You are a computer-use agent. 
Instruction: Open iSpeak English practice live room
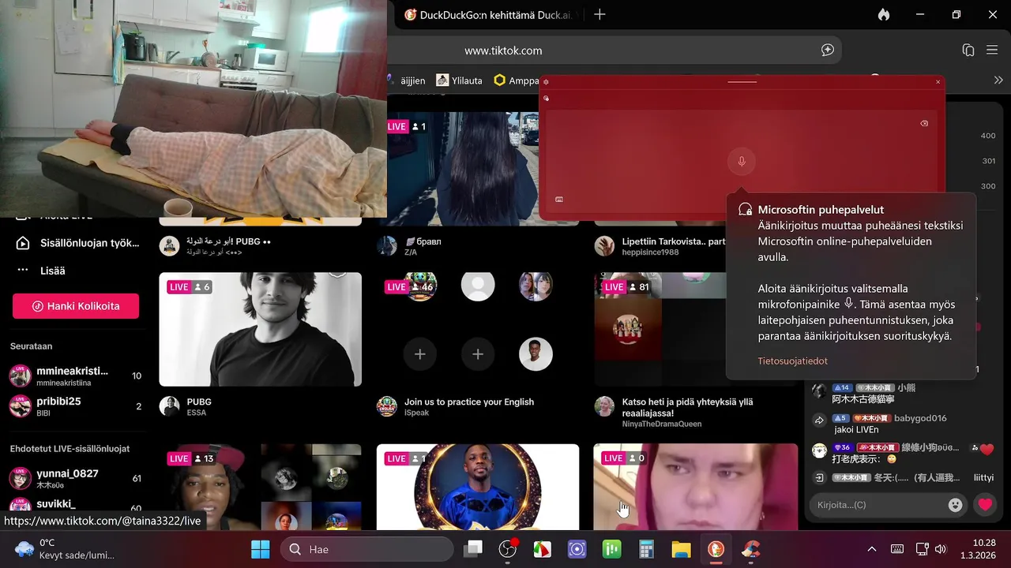pos(477,329)
